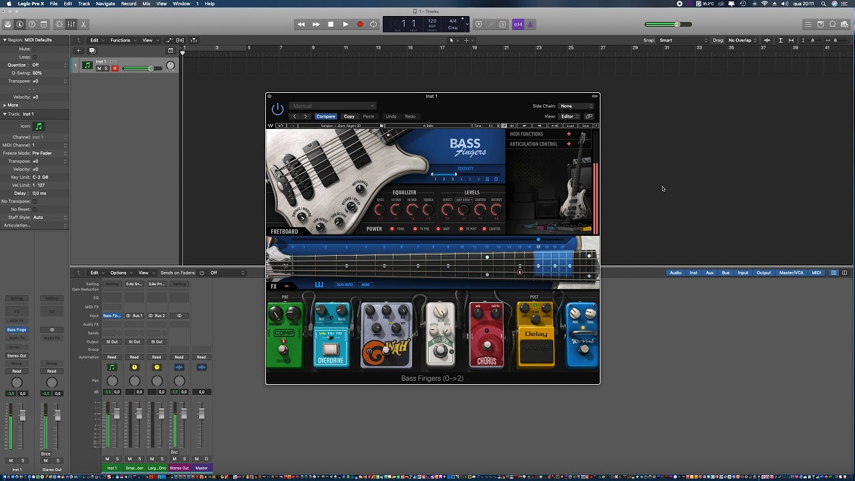Viewport: 855px width, 481px height.
Task: Adjust the Inst 1 track volume slider
Action: [x=141, y=68]
